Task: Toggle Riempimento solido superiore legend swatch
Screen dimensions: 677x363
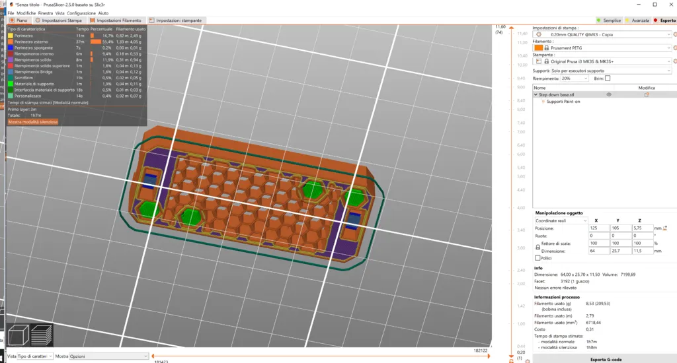Action: click(x=11, y=66)
